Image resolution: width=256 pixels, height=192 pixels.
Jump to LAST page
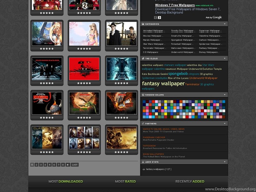(75, 165)
